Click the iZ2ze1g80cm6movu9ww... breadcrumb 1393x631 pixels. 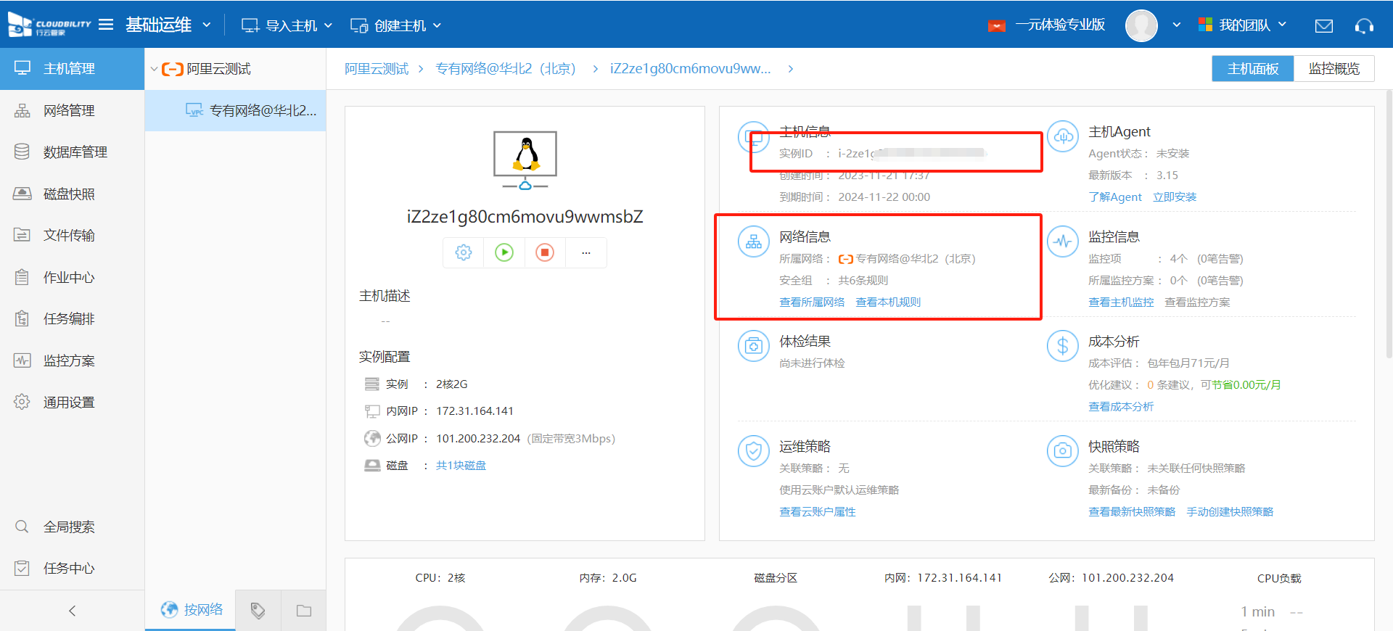click(690, 69)
